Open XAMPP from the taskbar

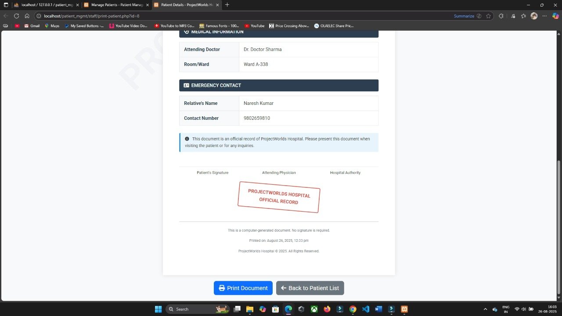pyautogui.click(x=404, y=309)
